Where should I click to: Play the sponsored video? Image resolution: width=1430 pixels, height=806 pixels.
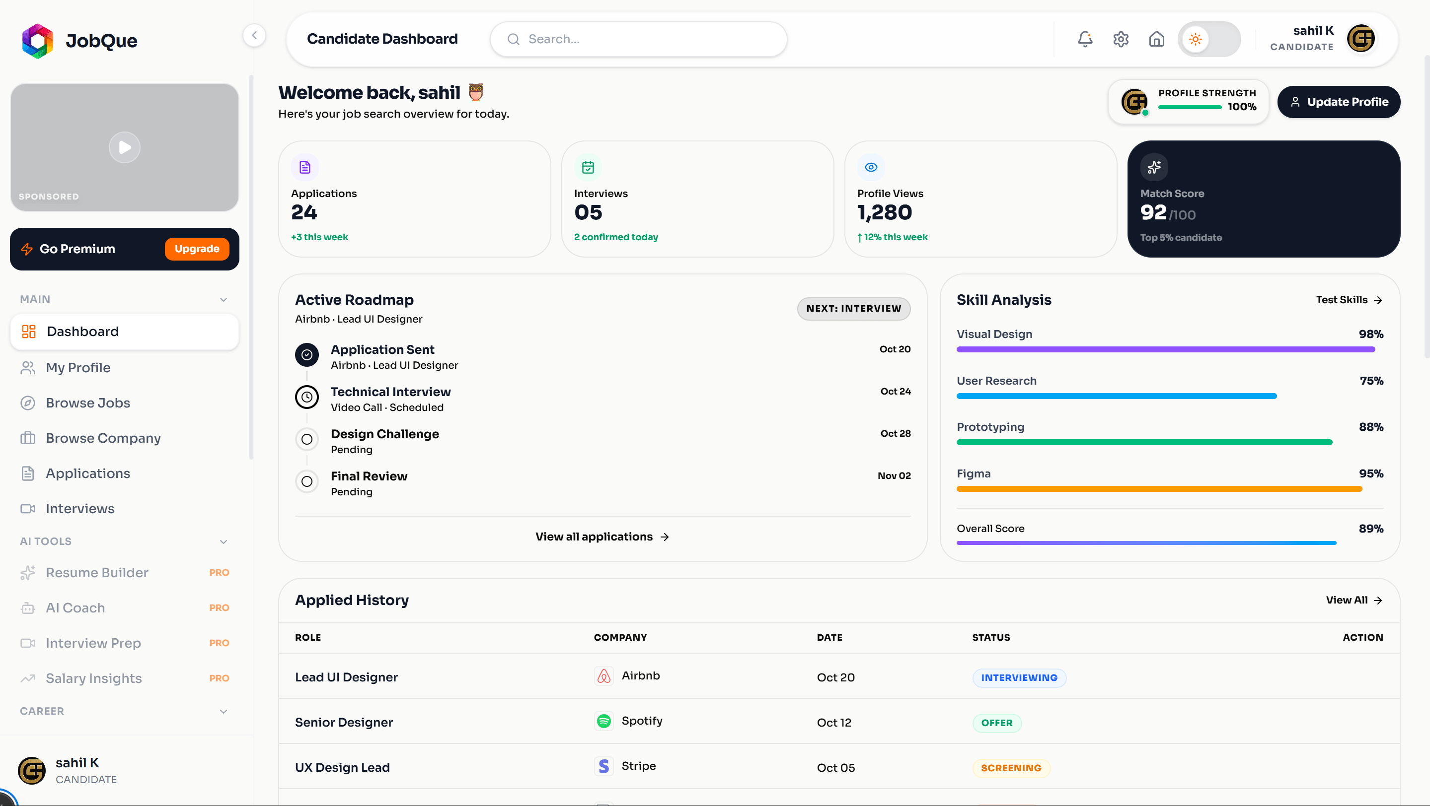click(x=124, y=147)
